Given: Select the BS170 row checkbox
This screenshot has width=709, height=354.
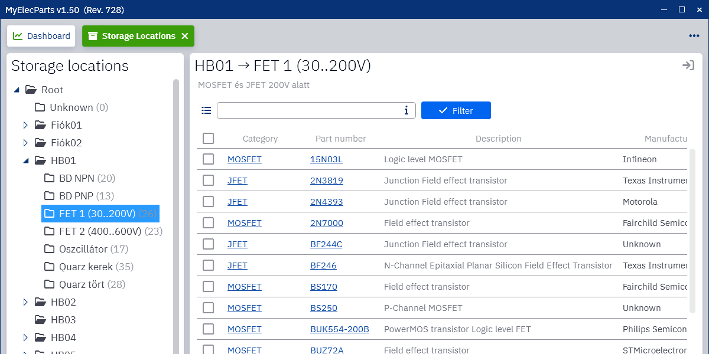Looking at the screenshot, I should 208,287.
